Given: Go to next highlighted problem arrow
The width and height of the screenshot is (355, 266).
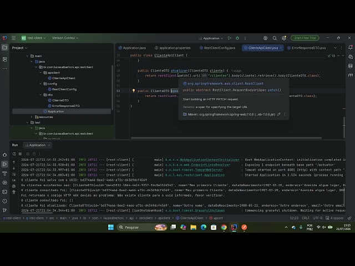Looking at the screenshot, I should click(343, 55).
